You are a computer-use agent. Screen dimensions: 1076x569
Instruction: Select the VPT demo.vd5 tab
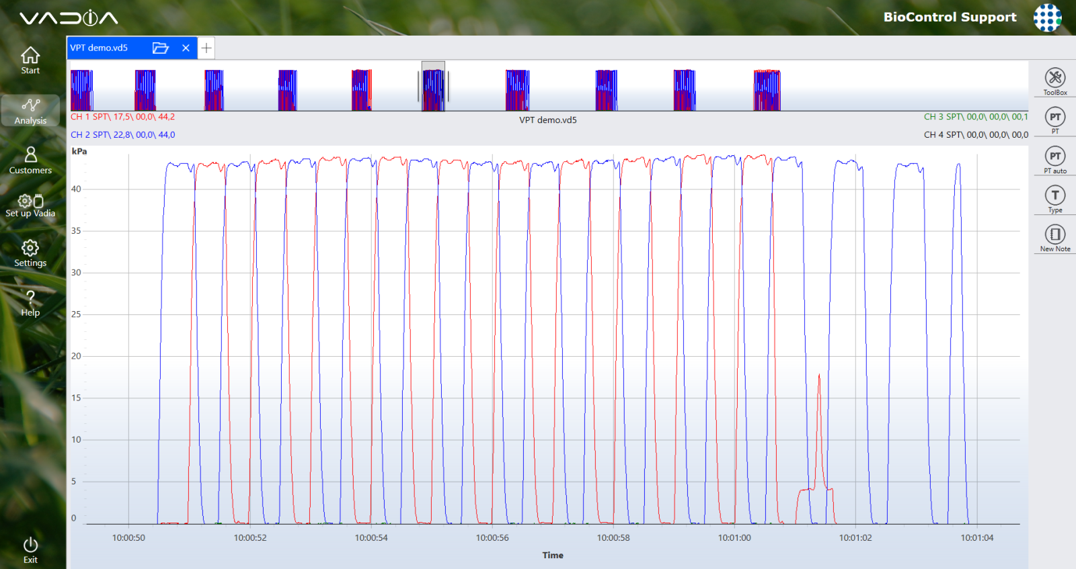tap(100, 48)
